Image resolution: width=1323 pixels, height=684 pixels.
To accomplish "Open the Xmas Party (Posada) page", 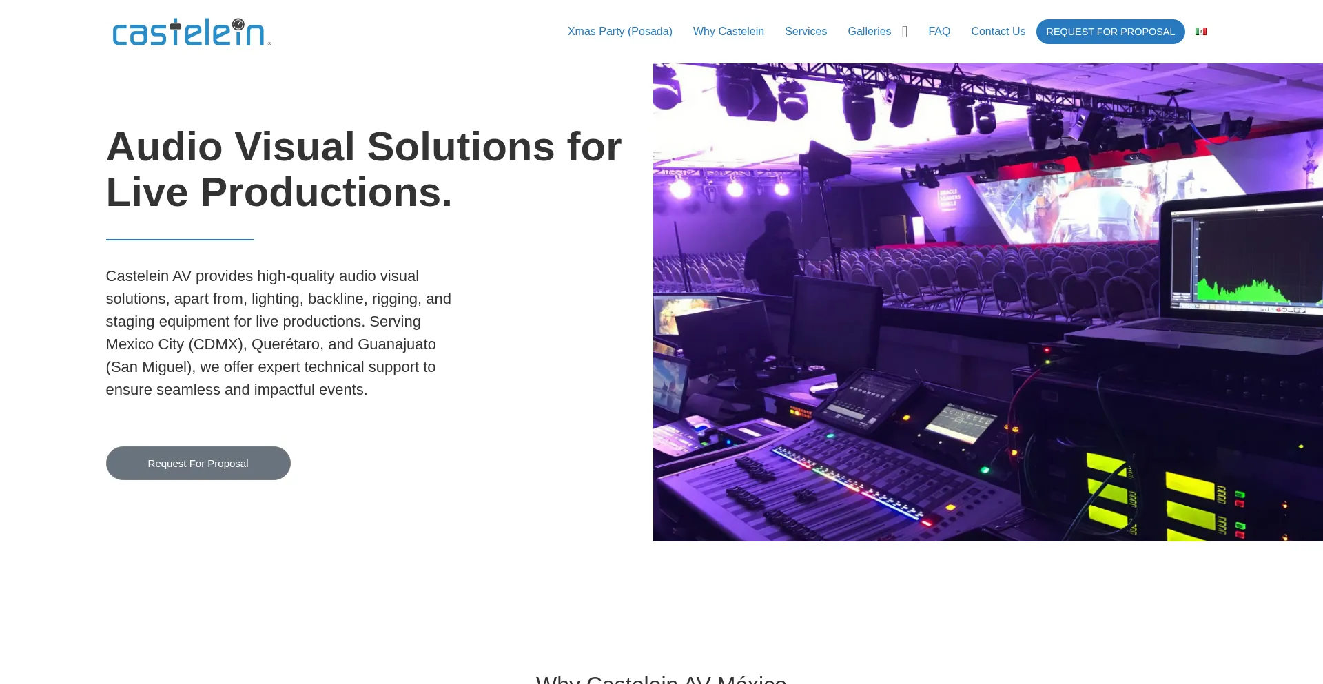I will tap(619, 32).
